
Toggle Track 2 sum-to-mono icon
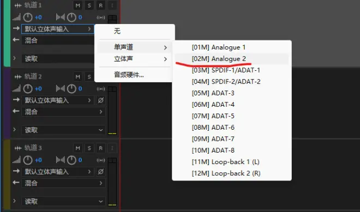[101, 89]
